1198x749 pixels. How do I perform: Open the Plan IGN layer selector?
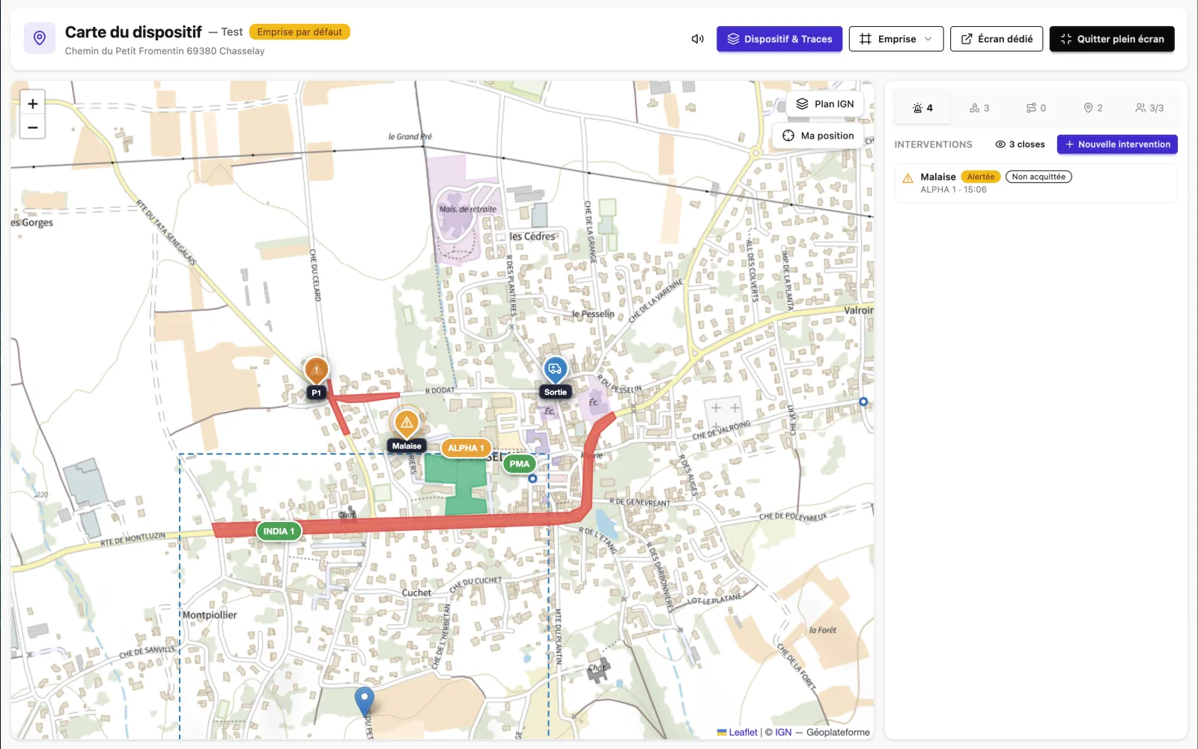[x=825, y=104]
